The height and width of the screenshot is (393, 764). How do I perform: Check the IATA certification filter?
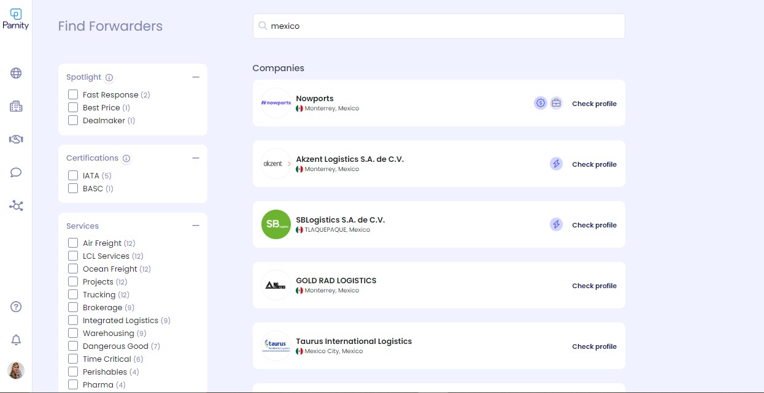pyautogui.click(x=73, y=175)
